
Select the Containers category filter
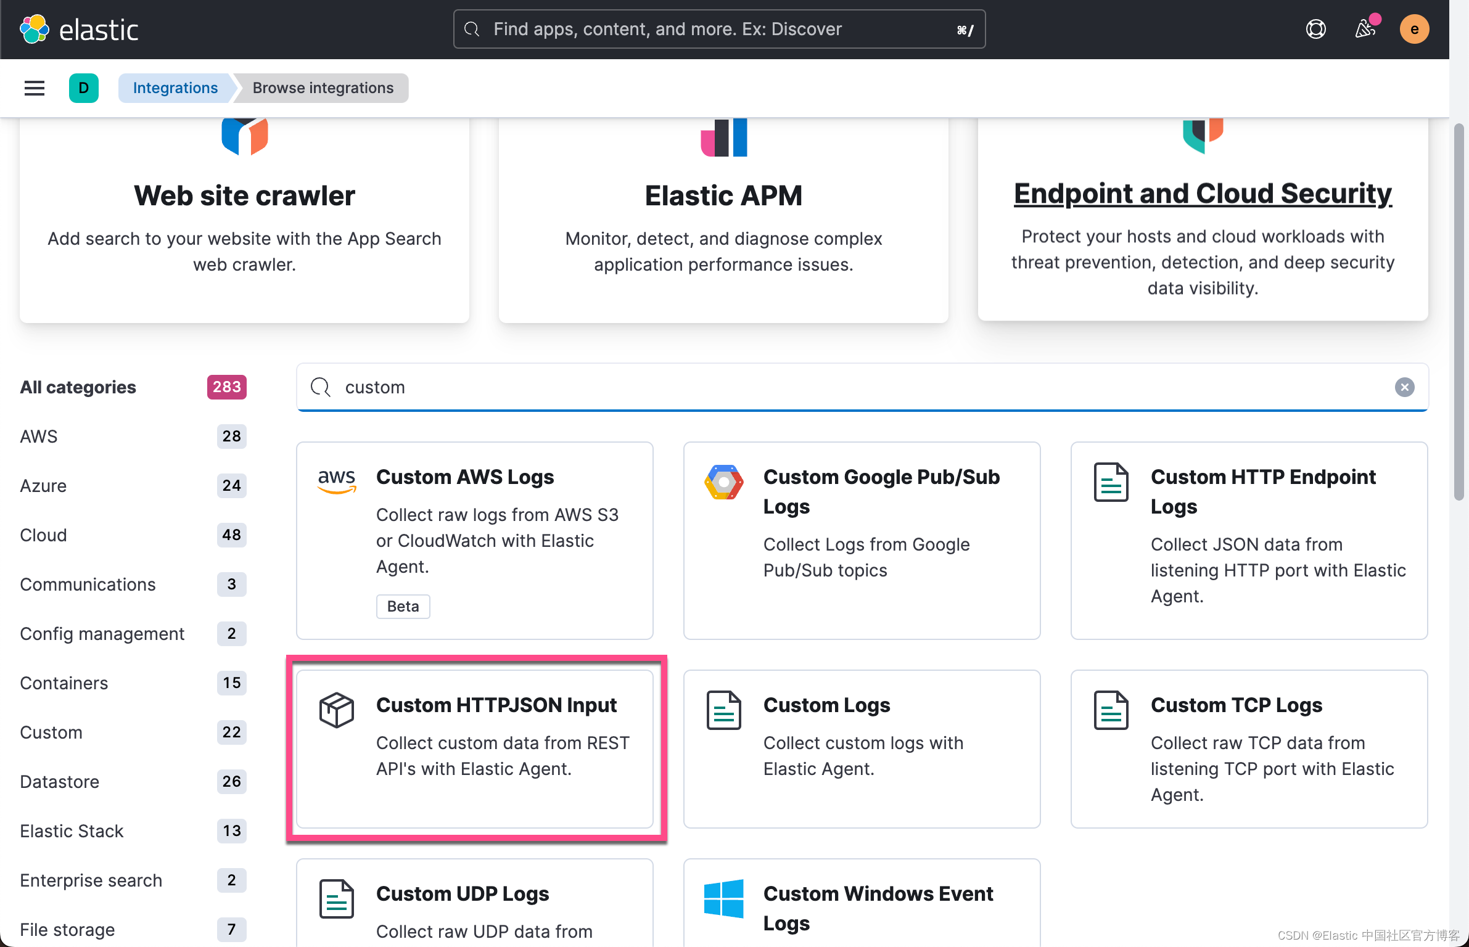(64, 683)
